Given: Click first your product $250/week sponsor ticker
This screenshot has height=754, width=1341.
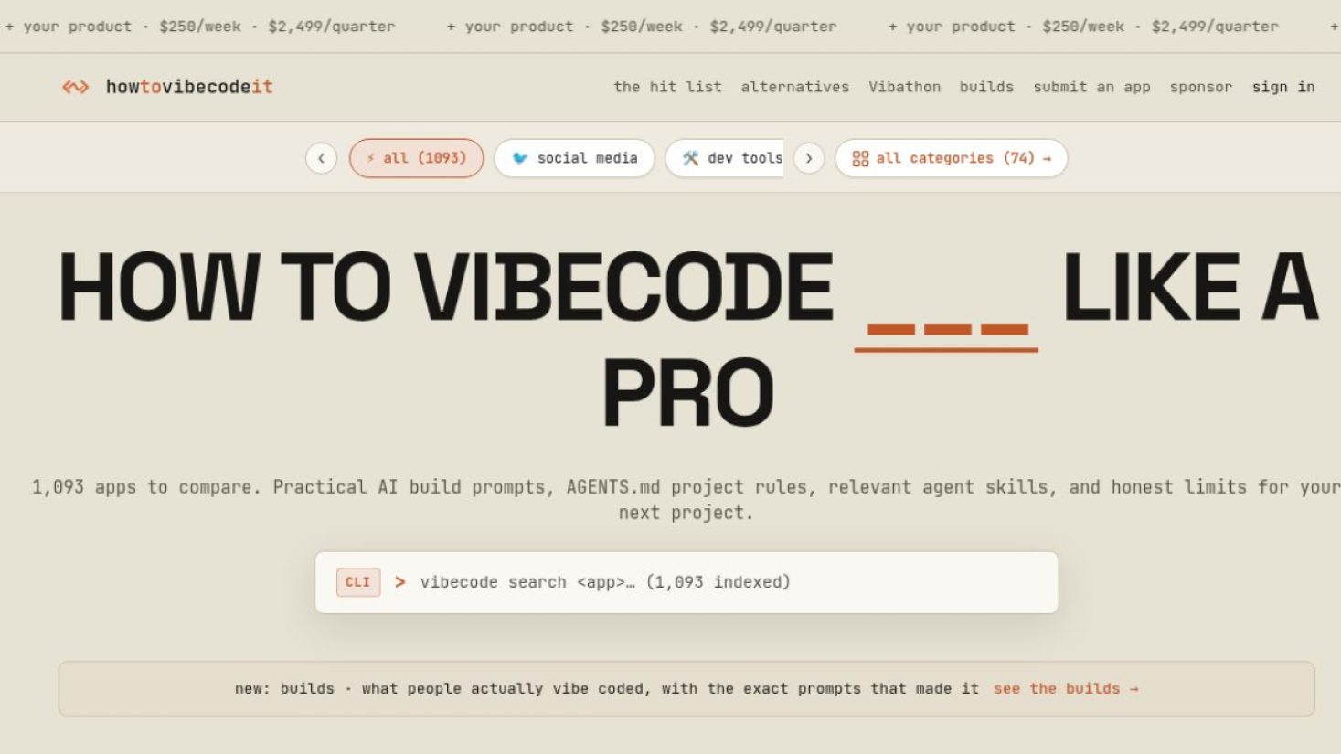Looking at the screenshot, I should [200, 27].
